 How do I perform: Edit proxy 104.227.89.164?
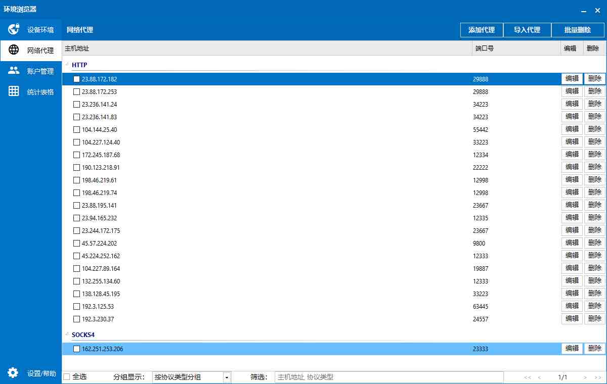(x=572, y=268)
